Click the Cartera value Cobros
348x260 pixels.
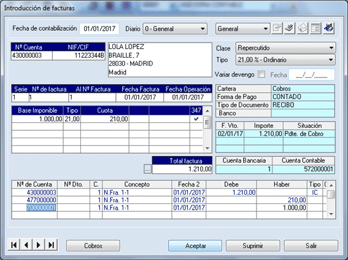point(303,89)
